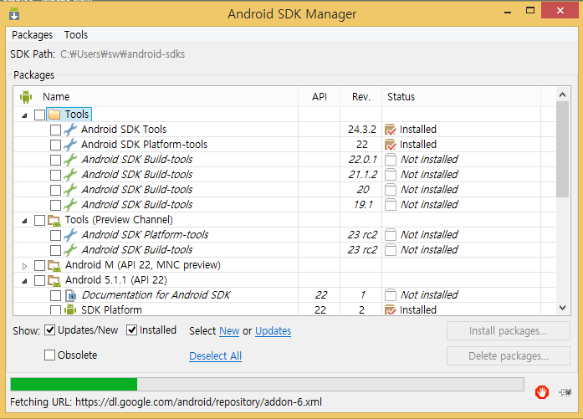This screenshot has width=583, height=419.
Task: Click green wrench icon of Build-tools 22.0.1
Action: coord(70,160)
